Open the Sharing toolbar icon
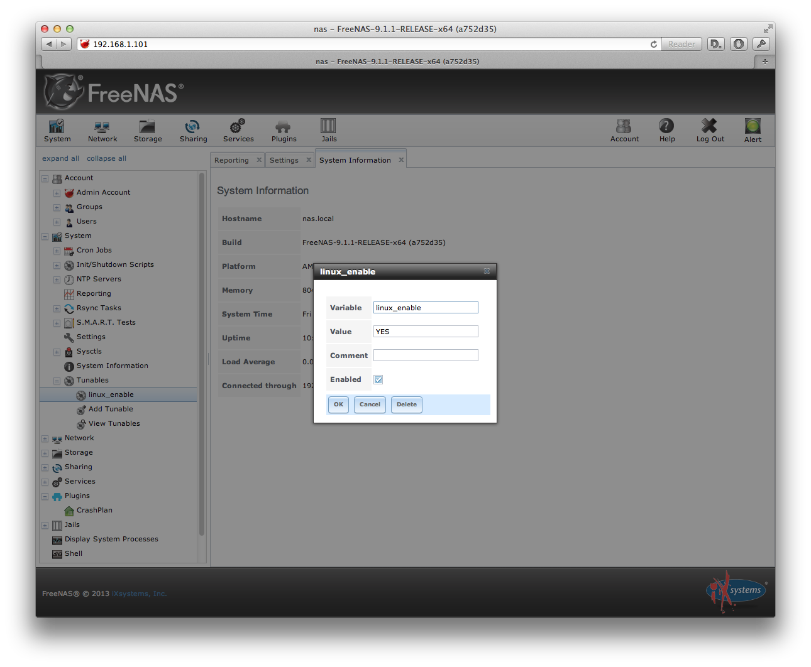The image size is (811, 667). pyautogui.click(x=193, y=131)
